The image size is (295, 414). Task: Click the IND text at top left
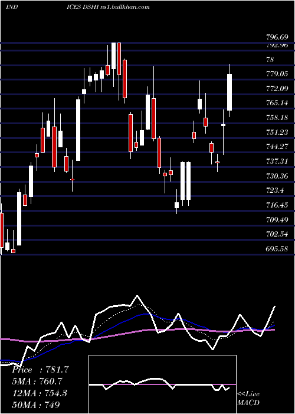tap(12, 7)
